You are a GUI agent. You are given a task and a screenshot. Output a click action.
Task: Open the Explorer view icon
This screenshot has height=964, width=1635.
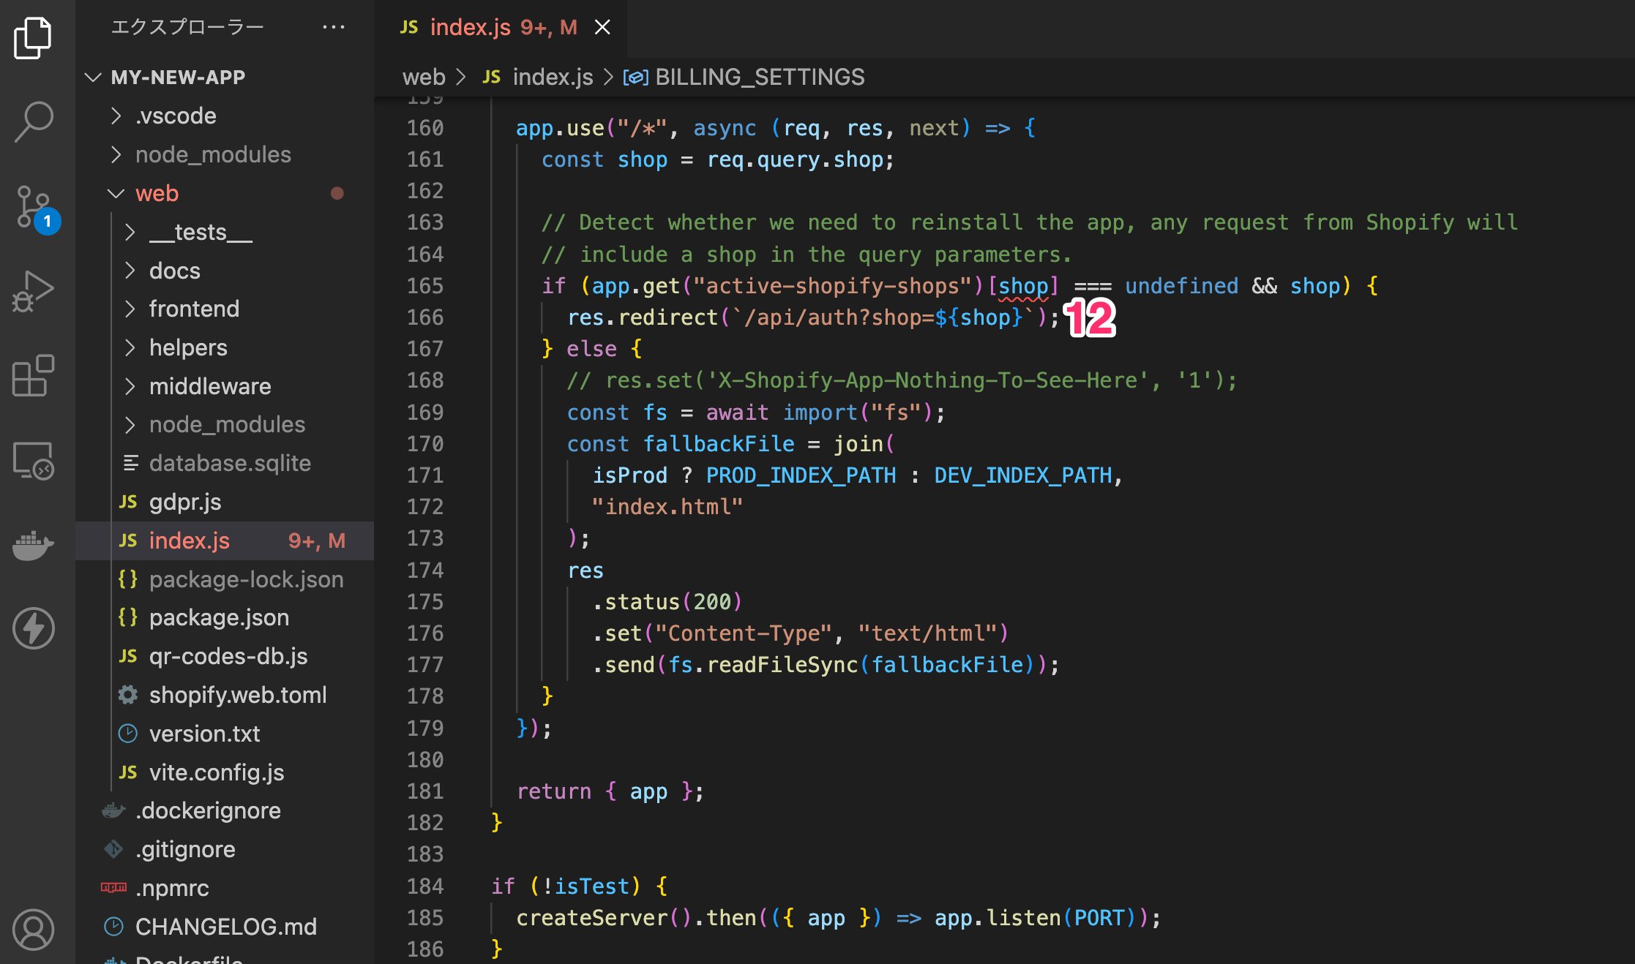tap(33, 38)
